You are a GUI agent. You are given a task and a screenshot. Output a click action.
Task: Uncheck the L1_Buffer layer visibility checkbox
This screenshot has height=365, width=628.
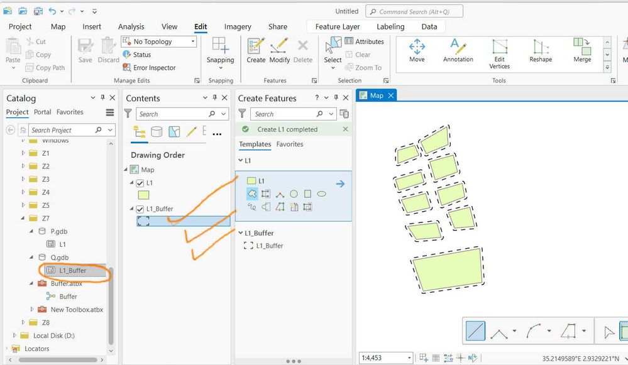click(x=140, y=209)
